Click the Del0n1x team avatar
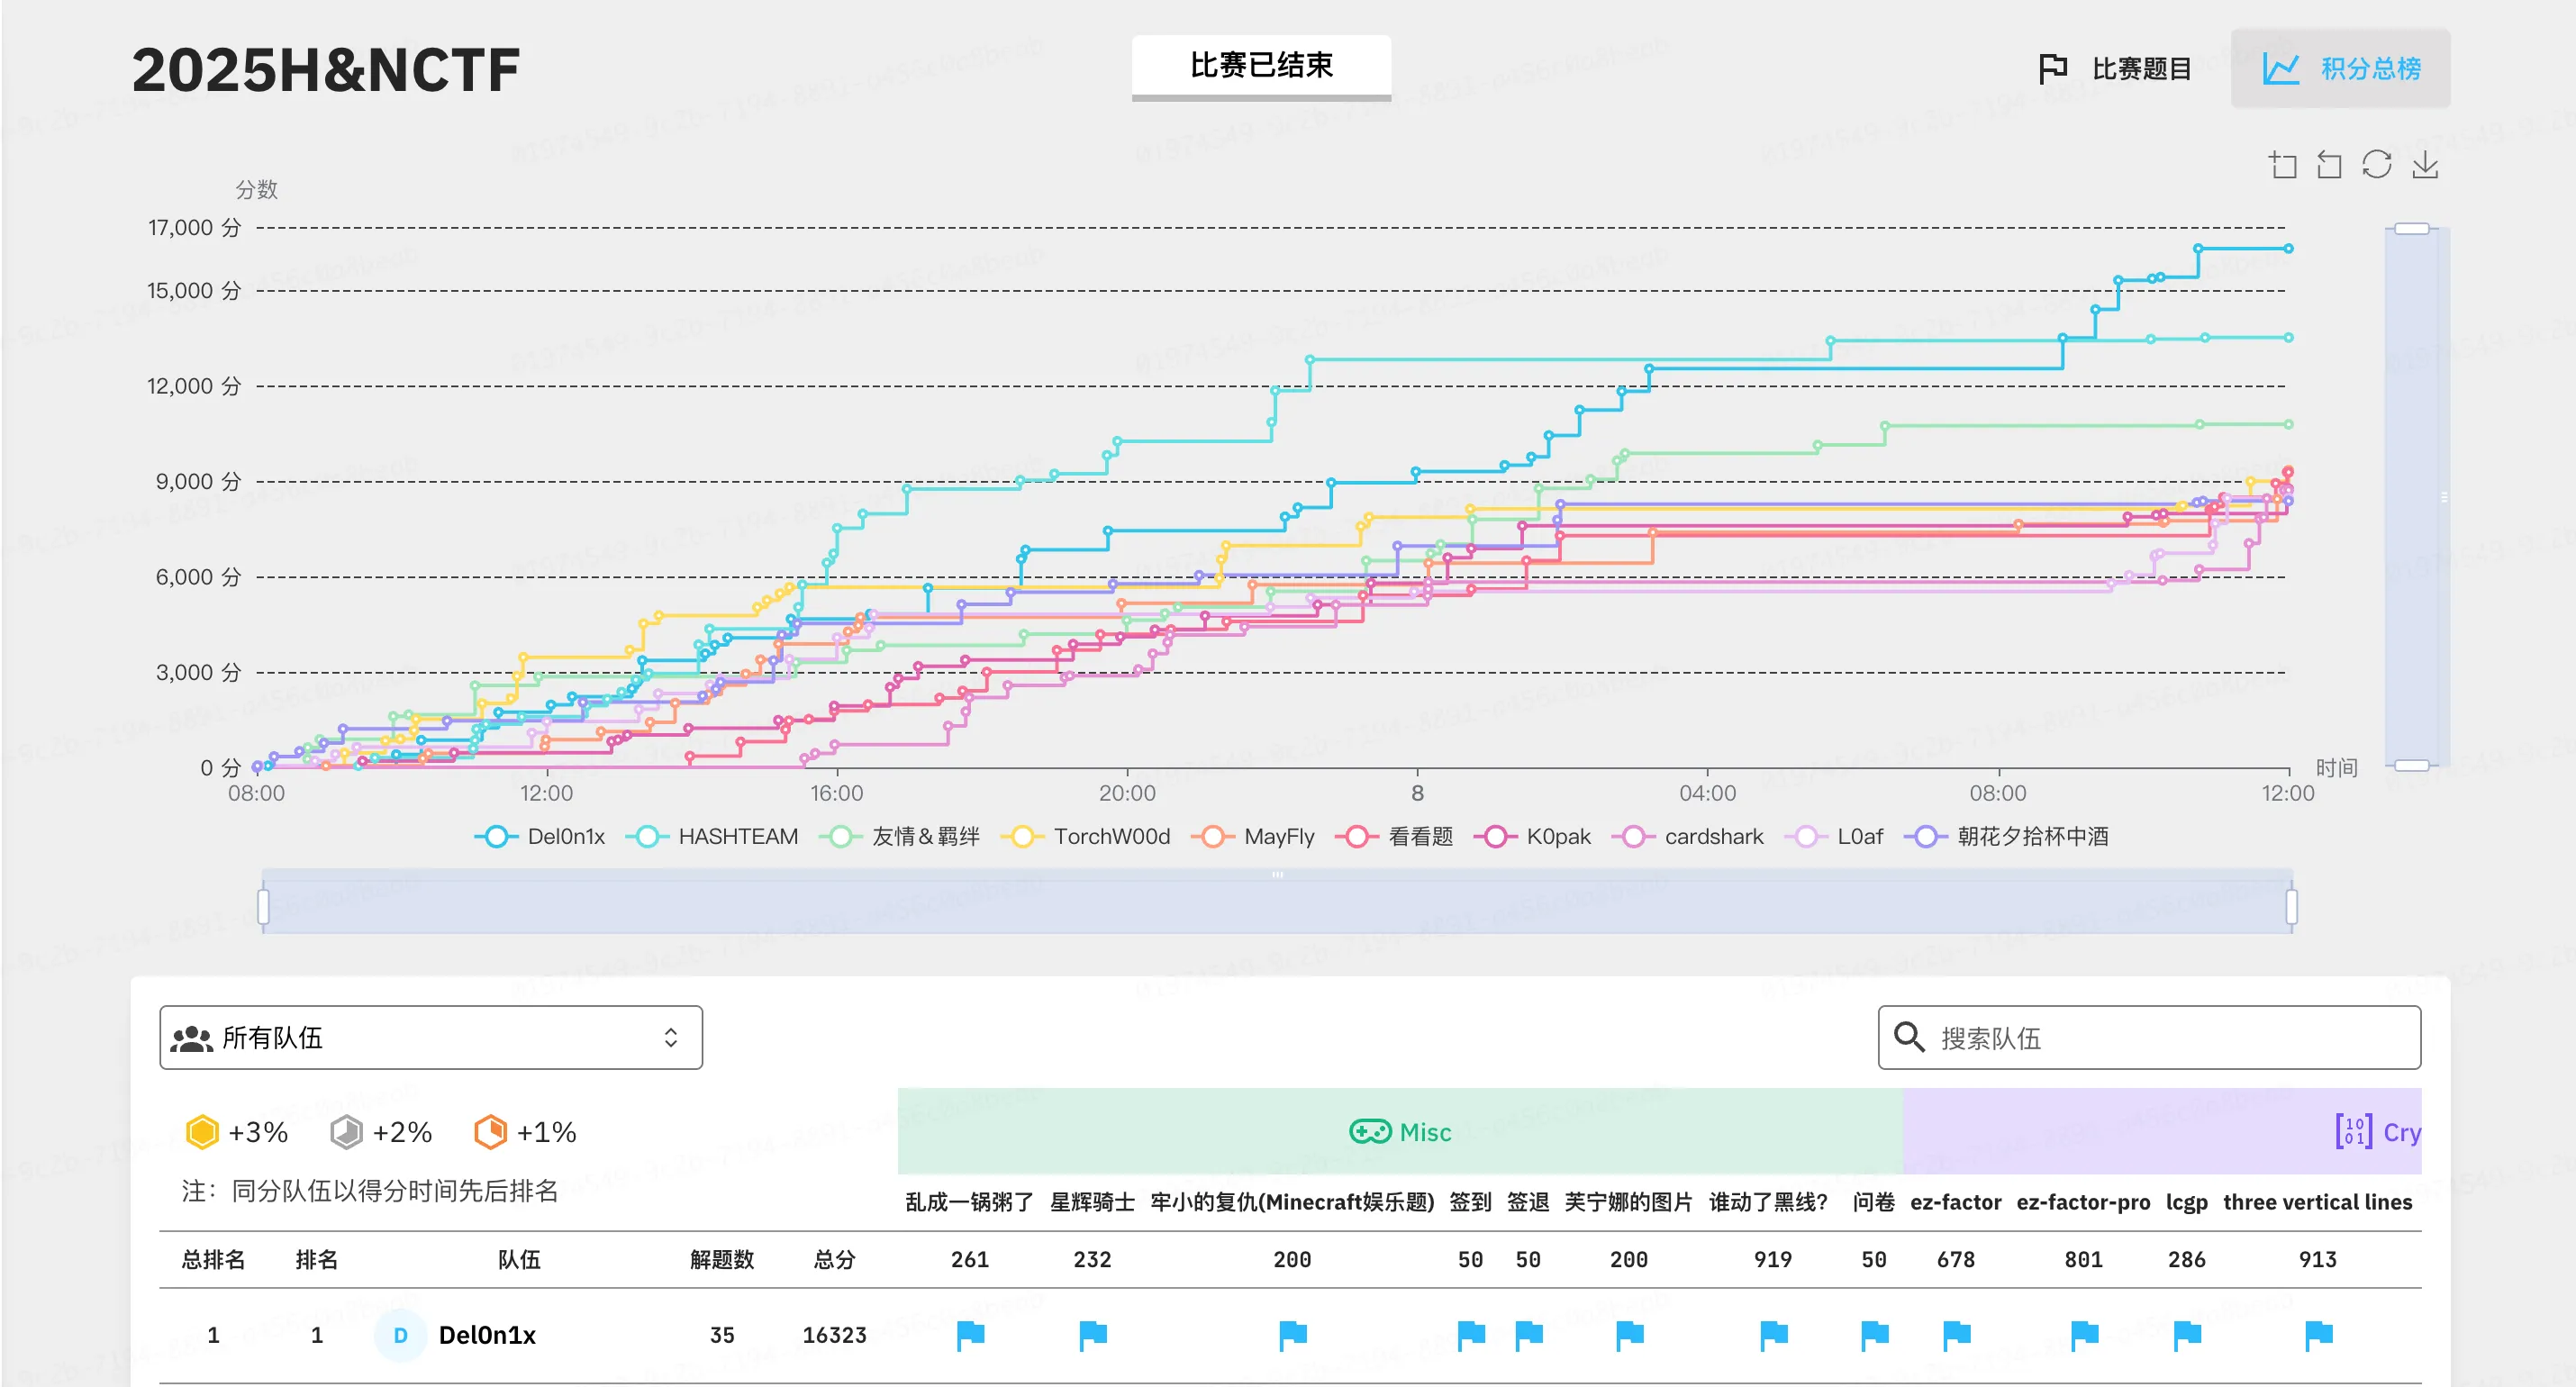 coord(400,1335)
